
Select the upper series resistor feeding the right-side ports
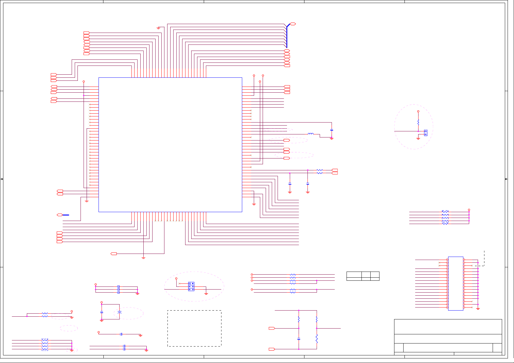coord(320,170)
